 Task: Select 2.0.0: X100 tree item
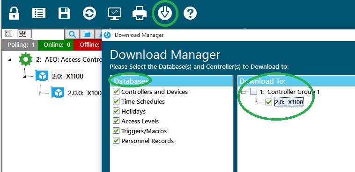coord(84,93)
